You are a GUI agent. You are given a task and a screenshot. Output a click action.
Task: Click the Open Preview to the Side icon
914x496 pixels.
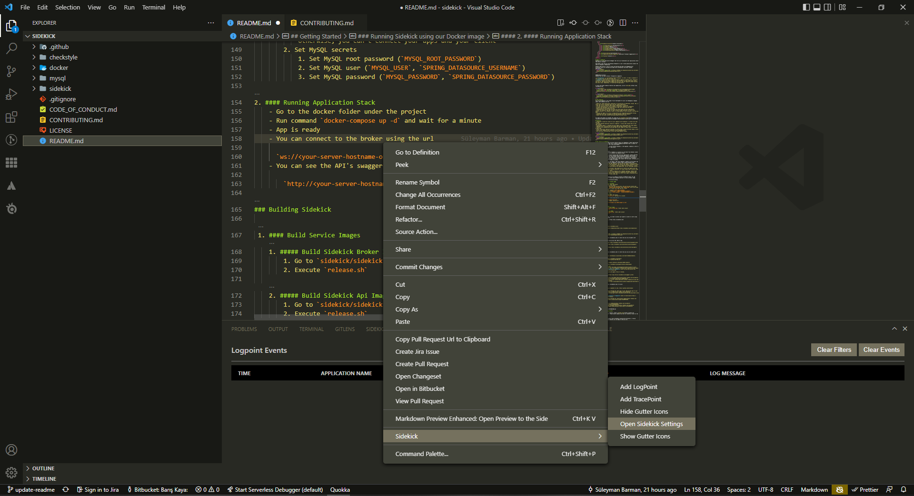click(561, 23)
